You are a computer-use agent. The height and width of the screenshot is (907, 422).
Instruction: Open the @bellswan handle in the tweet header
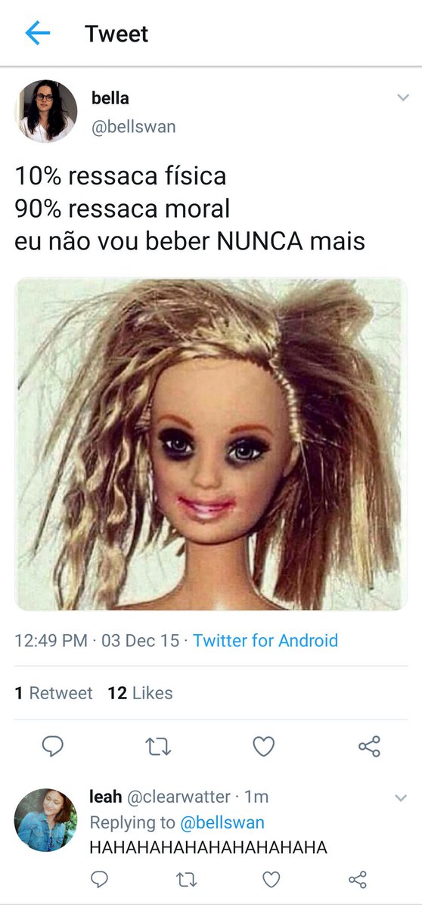(x=133, y=126)
